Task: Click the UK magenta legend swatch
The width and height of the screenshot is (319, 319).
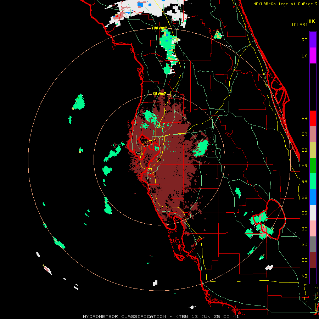Action: click(x=313, y=56)
